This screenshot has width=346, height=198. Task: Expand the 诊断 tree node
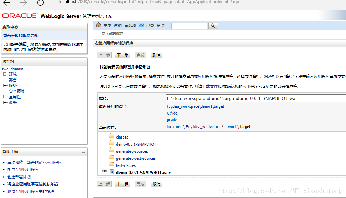point(5,102)
